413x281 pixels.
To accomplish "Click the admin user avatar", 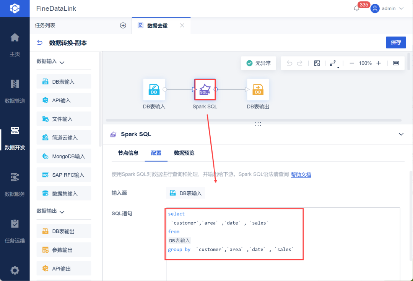I will [375, 8].
